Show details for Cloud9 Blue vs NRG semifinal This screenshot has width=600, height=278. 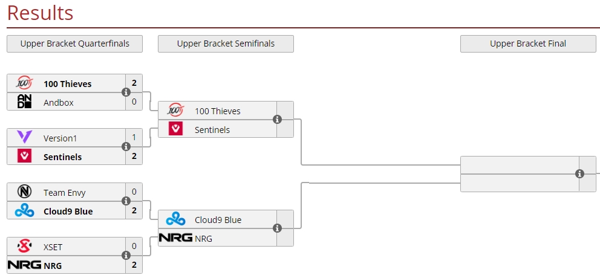click(277, 228)
